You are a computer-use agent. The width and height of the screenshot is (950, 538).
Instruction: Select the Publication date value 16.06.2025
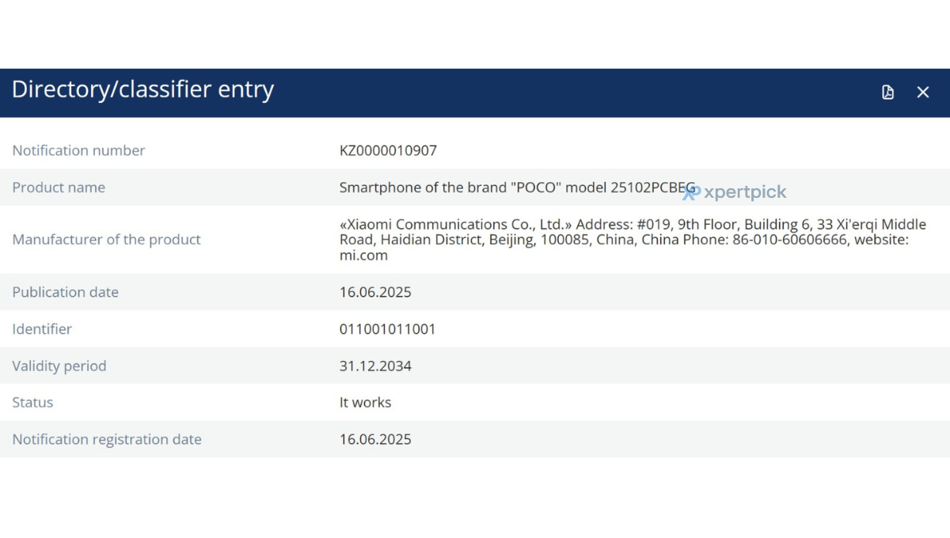(x=375, y=292)
